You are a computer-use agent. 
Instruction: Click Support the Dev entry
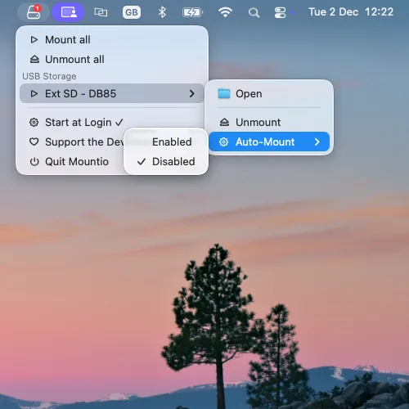click(72, 142)
